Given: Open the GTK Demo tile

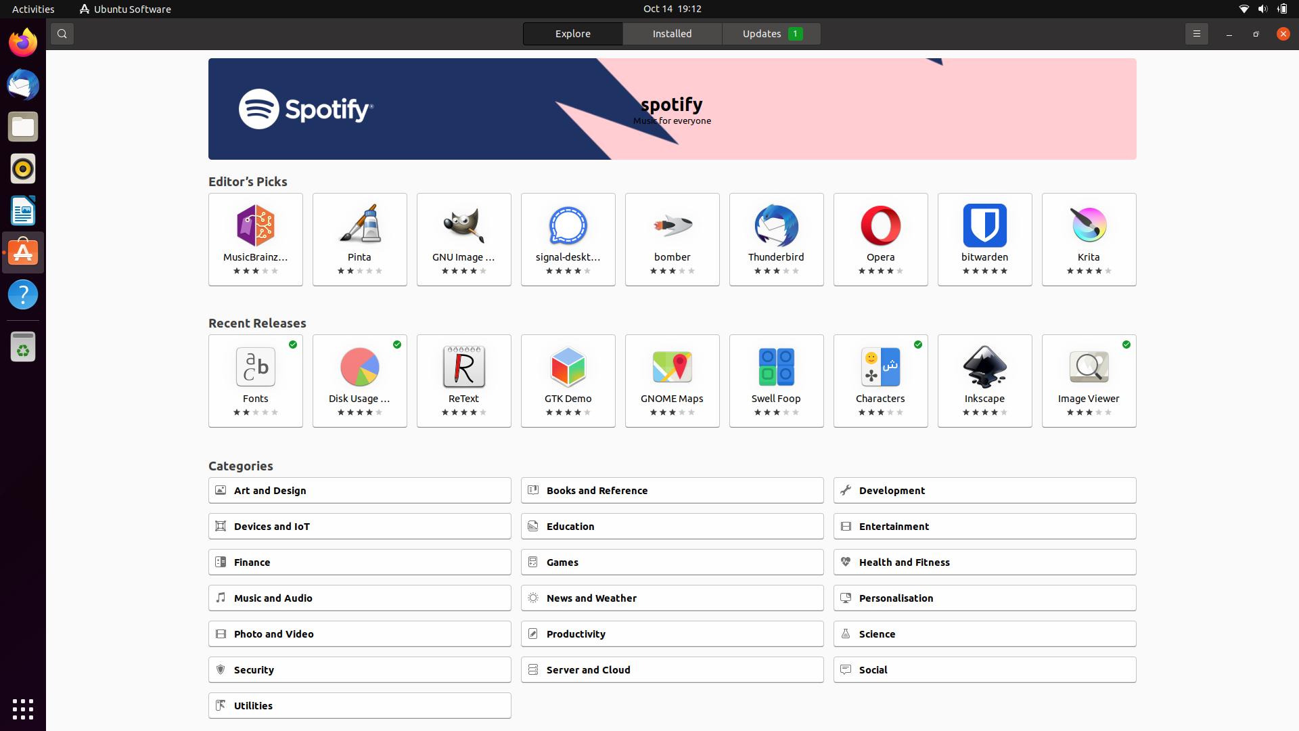Looking at the screenshot, I should pyautogui.click(x=568, y=381).
